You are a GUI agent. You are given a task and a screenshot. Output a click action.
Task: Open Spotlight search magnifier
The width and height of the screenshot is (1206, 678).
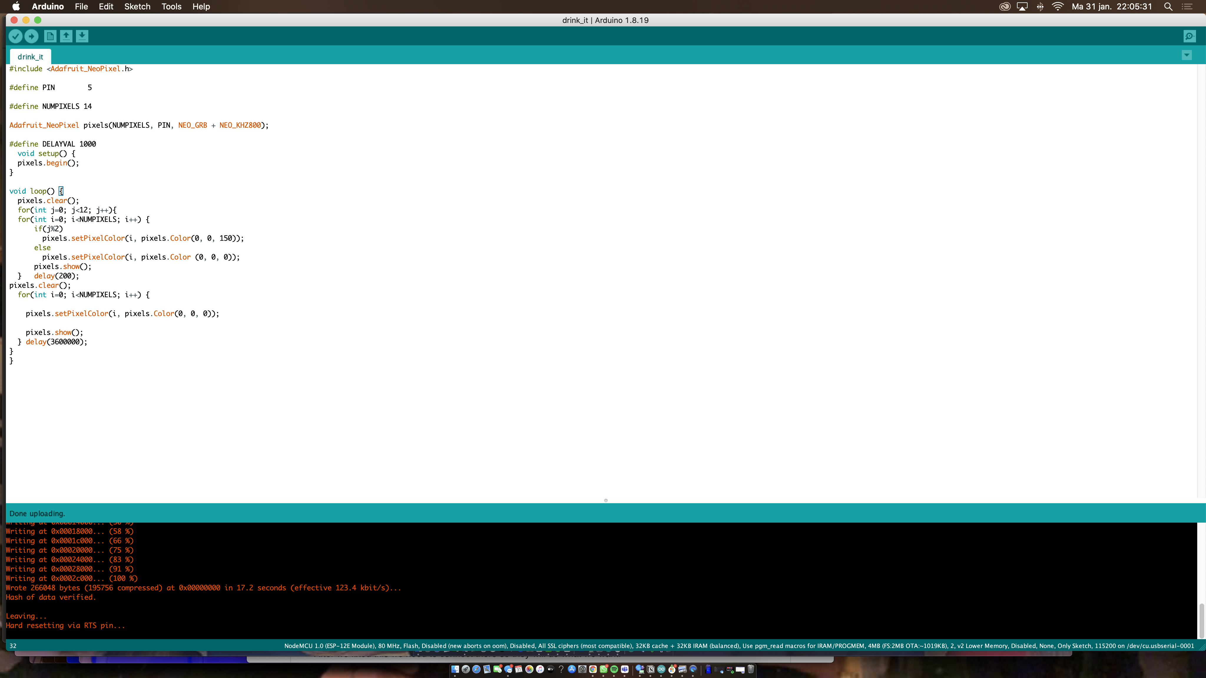[1168, 6]
